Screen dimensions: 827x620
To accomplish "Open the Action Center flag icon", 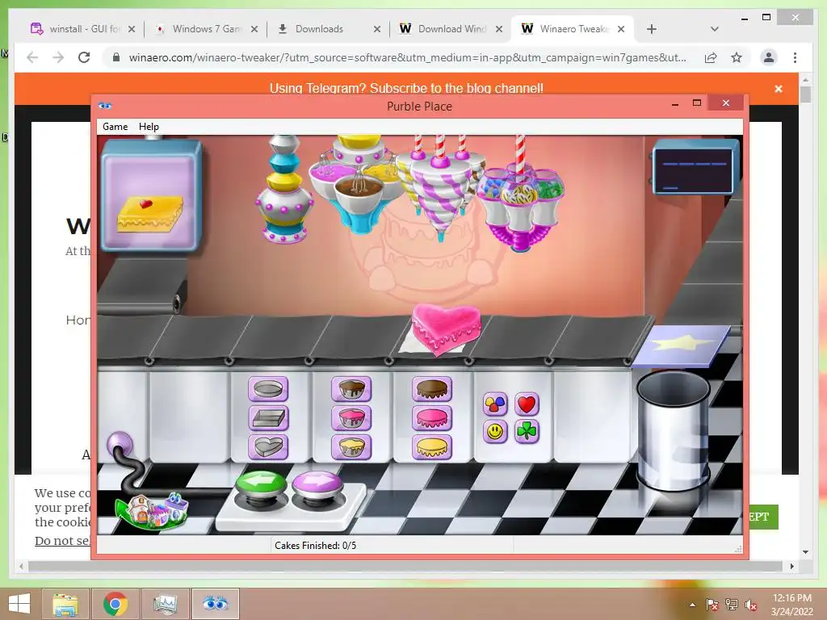I will [x=712, y=605].
